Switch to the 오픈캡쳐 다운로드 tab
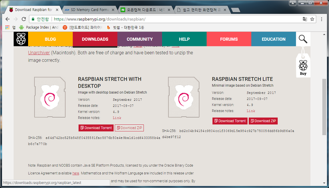329x188 pixels. (145, 10)
